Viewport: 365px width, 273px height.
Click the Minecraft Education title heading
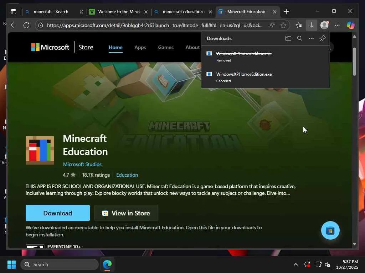click(x=85, y=145)
